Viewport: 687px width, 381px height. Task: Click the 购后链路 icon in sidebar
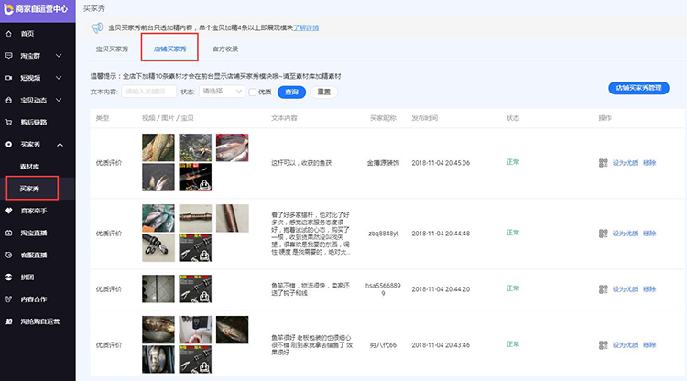tap(9, 122)
